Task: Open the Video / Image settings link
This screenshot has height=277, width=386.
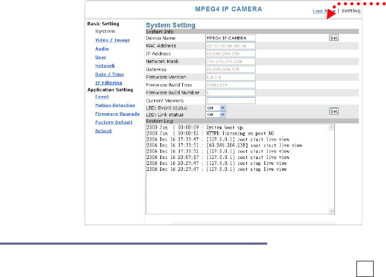Action: point(112,40)
